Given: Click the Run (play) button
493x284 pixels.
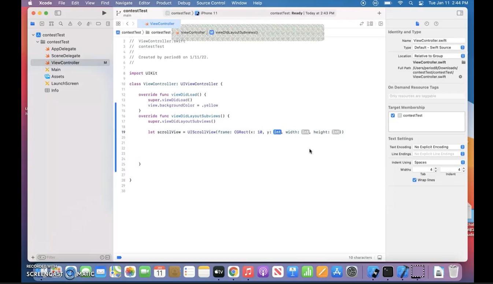Looking at the screenshot, I should tap(104, 13).
